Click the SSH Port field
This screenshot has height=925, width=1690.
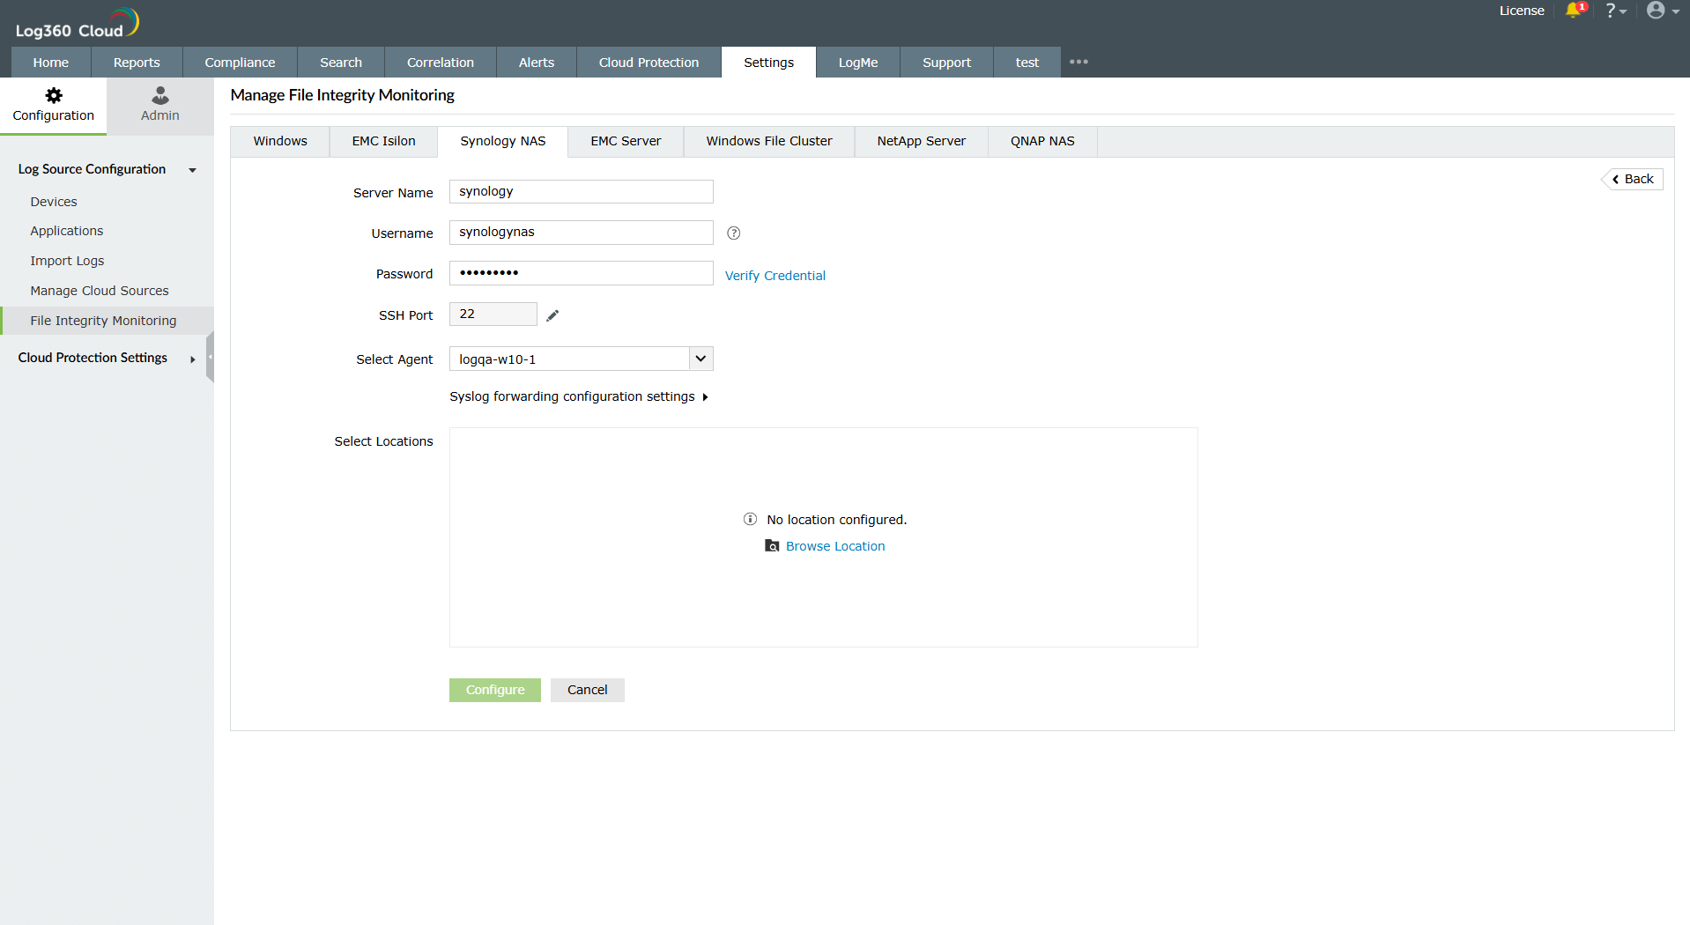coord(493,314)
